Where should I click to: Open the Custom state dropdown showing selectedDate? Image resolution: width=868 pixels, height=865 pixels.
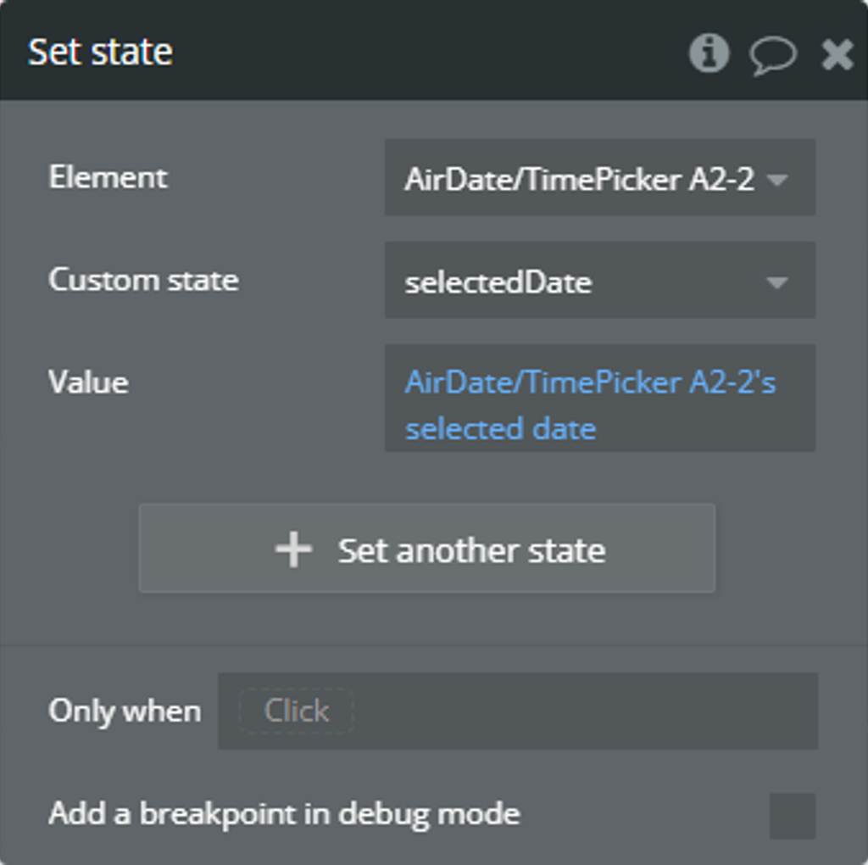(x=580, y=281)
